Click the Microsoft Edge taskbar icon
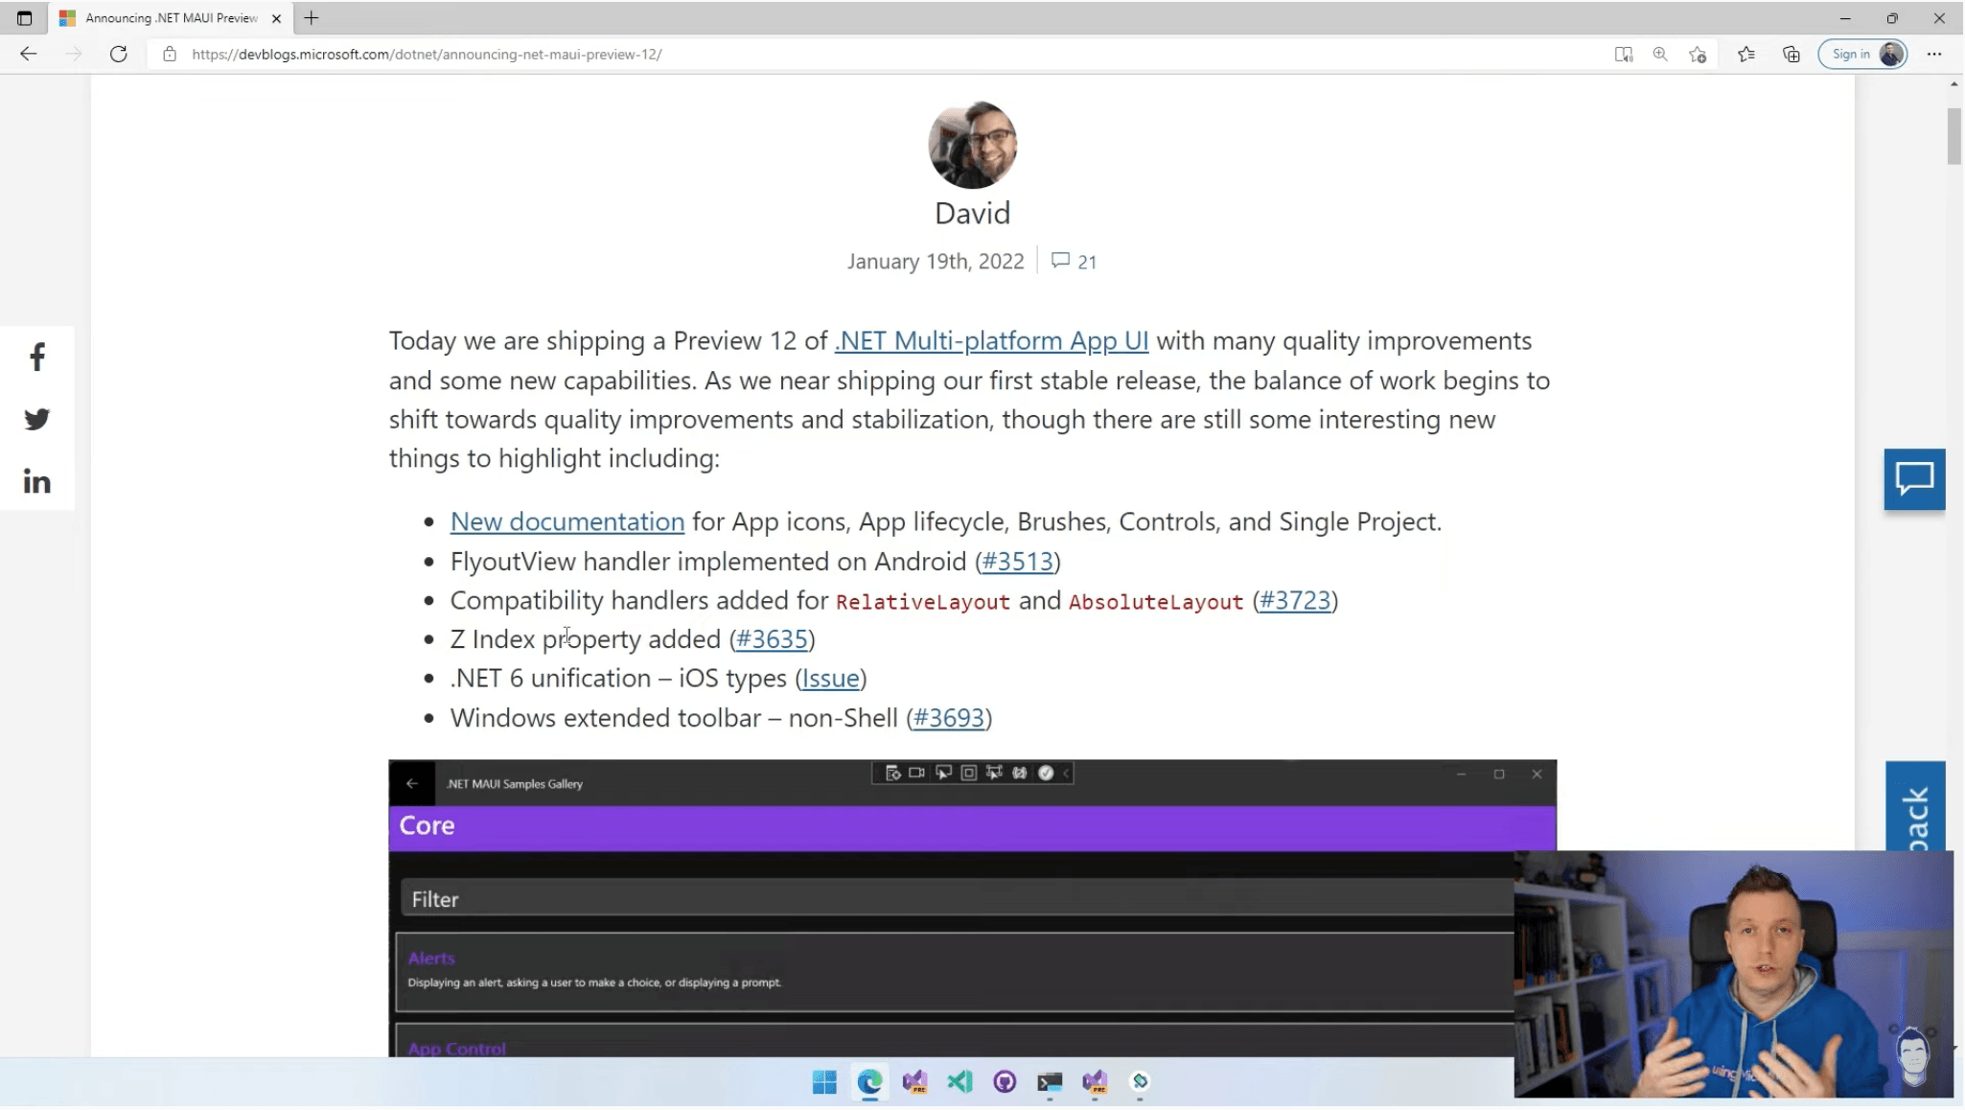1965x1110 pixels. [869, 1083]
